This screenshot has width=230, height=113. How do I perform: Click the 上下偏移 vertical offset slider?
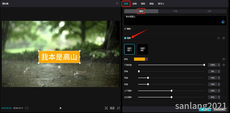click(171, 91)
